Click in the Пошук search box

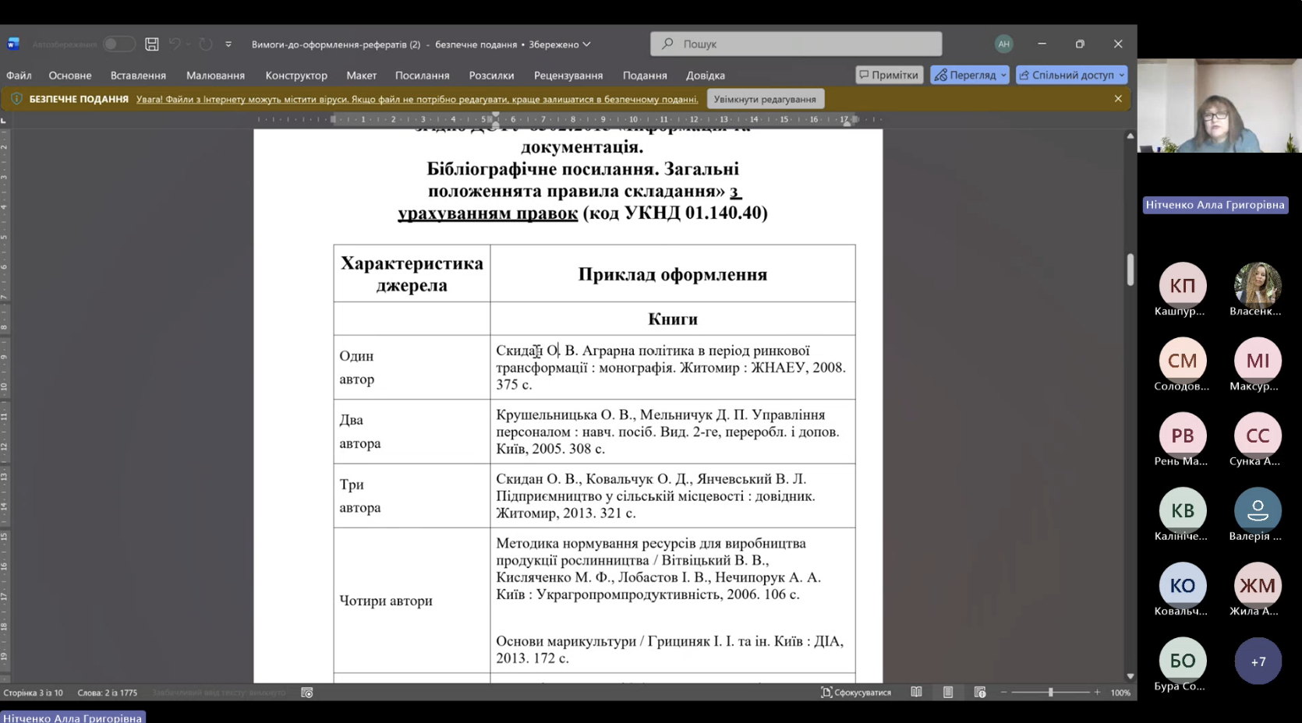click(795, 44)
